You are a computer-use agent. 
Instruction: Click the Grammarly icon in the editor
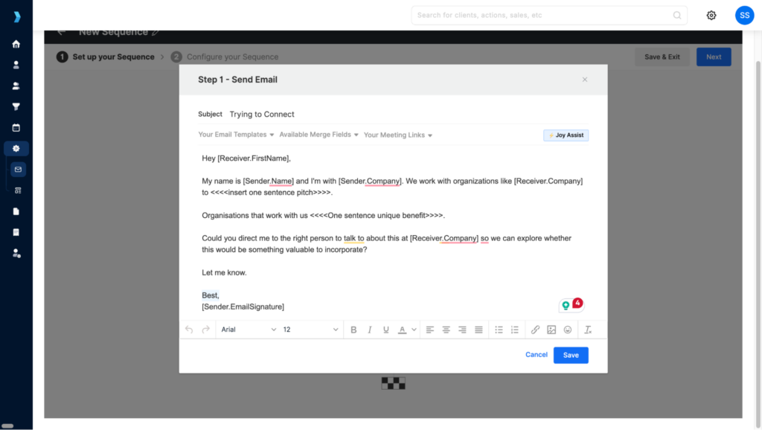point(566,304)
